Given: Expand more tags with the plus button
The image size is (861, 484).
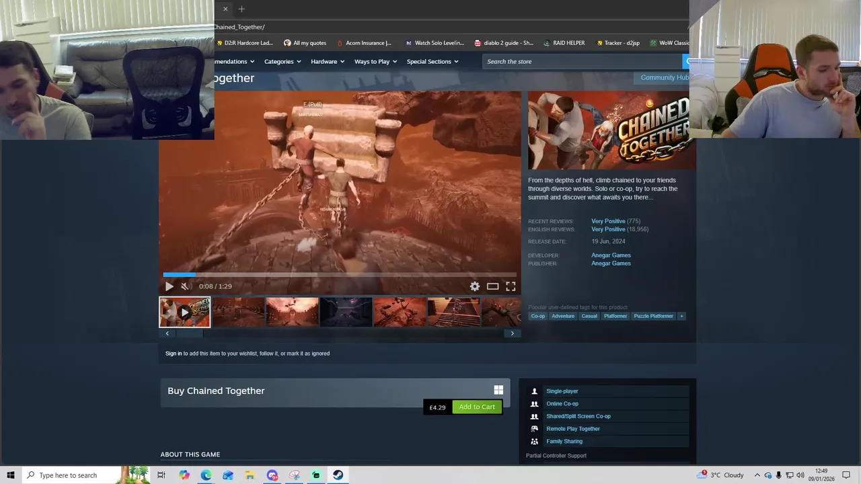Looking at the screenshot, I should [x=681, y=316].
